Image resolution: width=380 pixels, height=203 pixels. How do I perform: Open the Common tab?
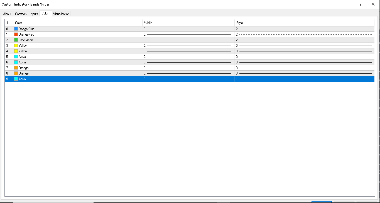21,14
